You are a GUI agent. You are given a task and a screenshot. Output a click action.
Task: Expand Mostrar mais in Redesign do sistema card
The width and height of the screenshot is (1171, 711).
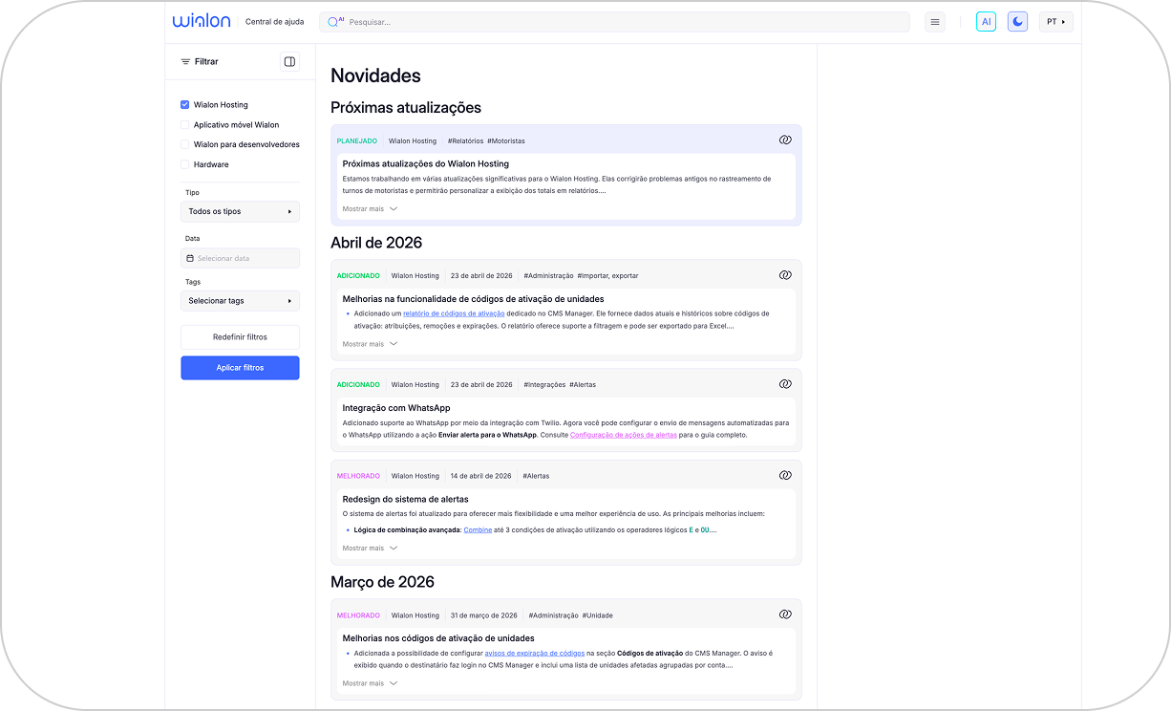click(370, 549)
